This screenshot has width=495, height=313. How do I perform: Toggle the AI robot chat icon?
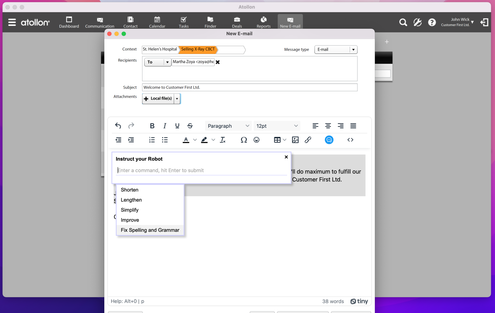click(329, 140)
